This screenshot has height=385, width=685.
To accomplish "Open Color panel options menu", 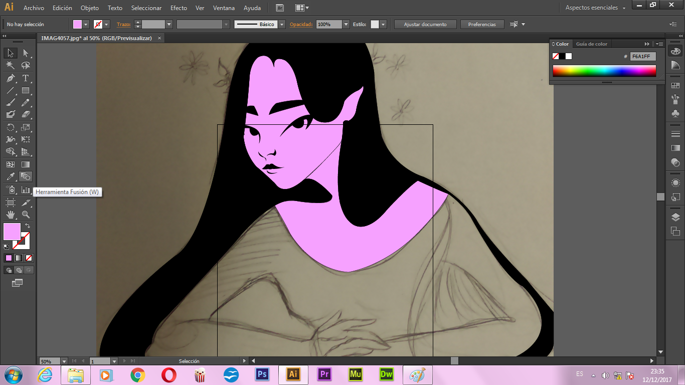I will (660, 44).
